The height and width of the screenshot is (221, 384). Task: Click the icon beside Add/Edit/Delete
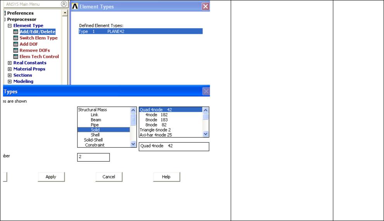click(x=15, y=32)
